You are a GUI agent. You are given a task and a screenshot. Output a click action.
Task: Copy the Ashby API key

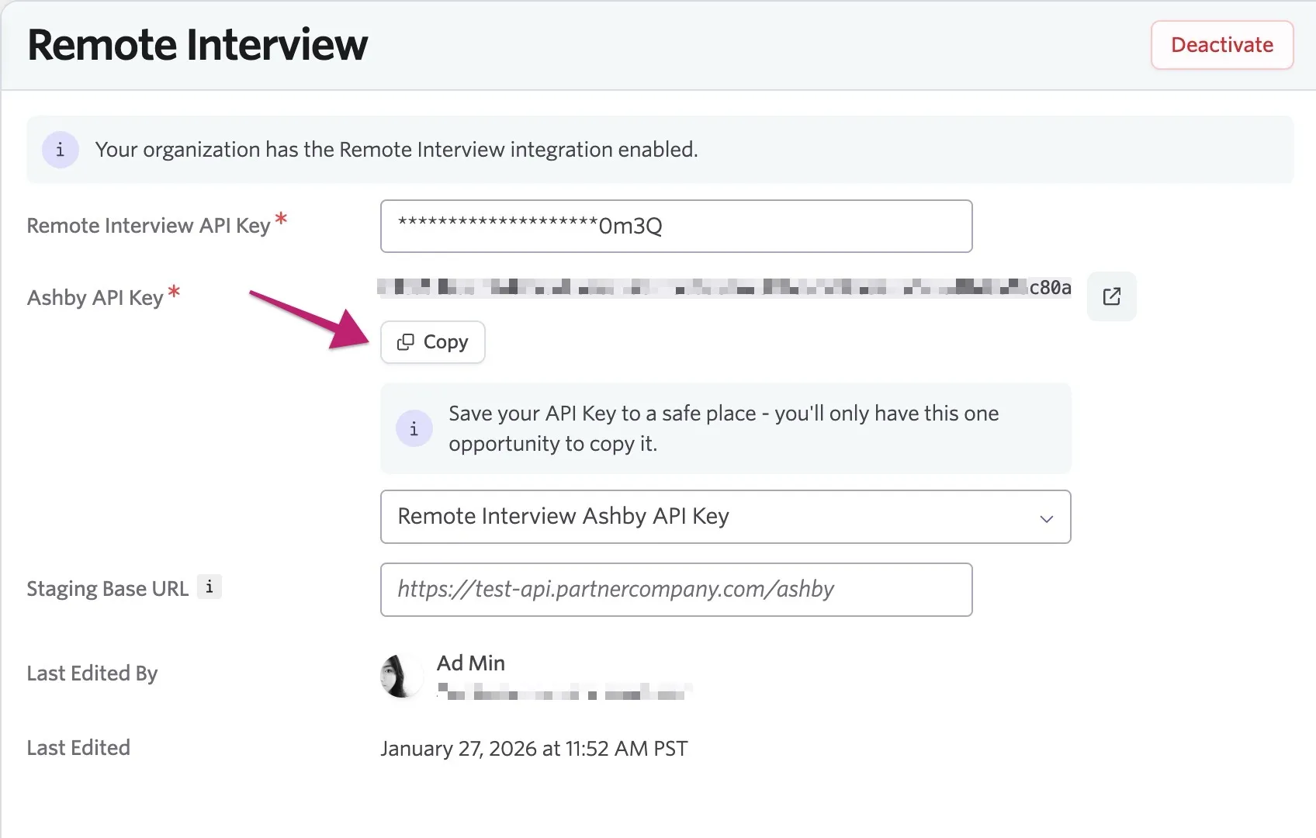pos(433,342)
